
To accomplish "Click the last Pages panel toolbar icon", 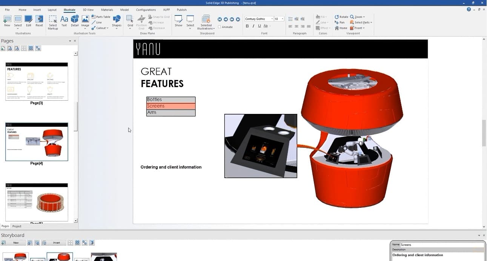I will (x=38, y=48).
